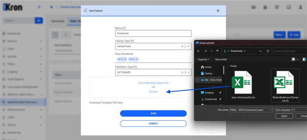Go up one folder level in file dialog
The image size is (307, 140).
[x=217, y=51]
